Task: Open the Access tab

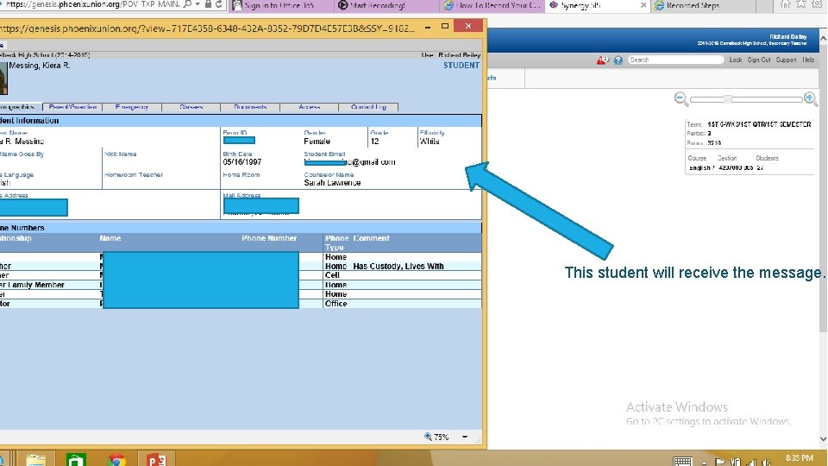Action: pyautogui.click(x=309, y=107)
